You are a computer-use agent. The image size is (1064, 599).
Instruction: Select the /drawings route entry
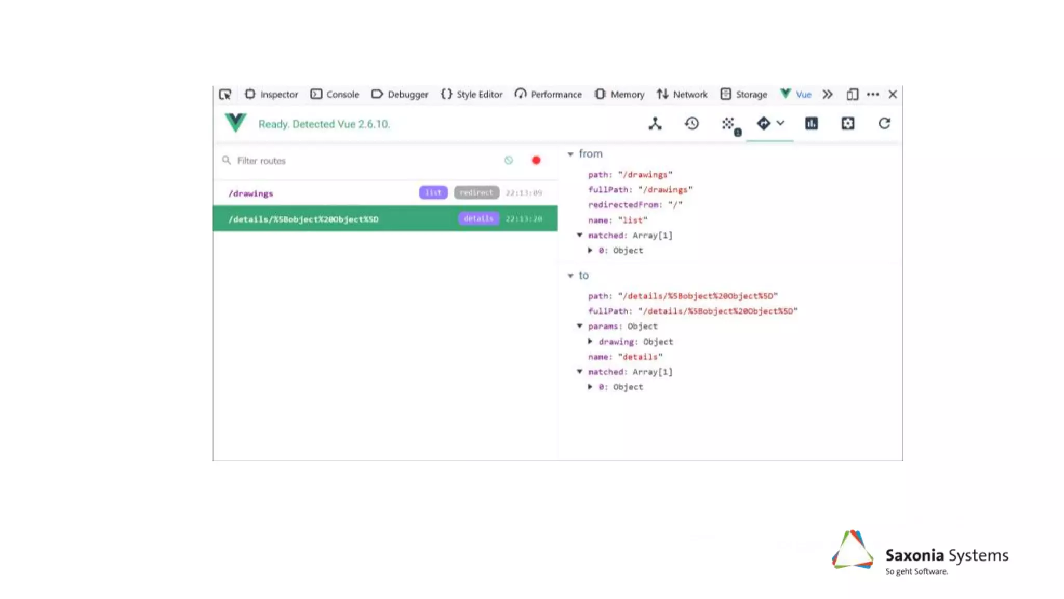coord(385,193)
